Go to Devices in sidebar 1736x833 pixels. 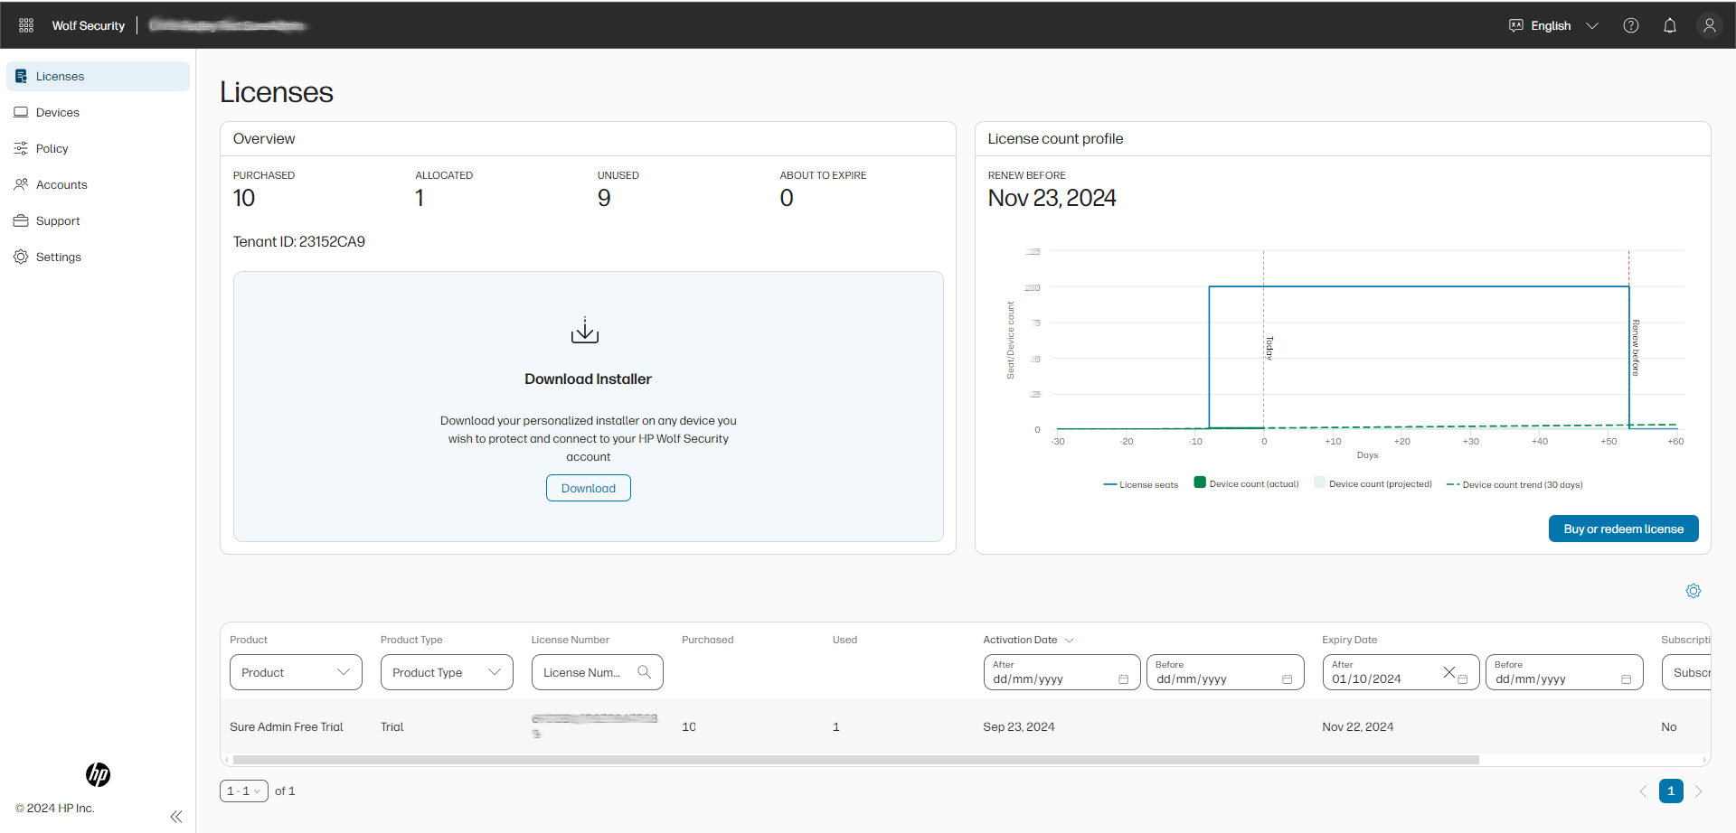(x=58, y=112)
